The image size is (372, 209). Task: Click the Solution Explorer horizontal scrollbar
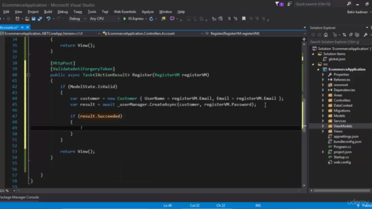click(x=342, y=190)
